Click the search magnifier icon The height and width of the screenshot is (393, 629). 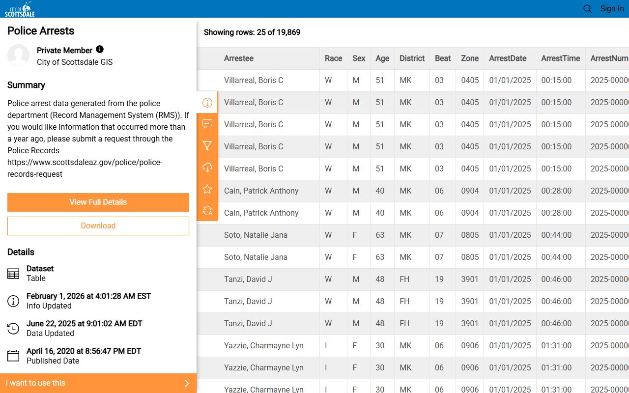[x=587, y=9]
